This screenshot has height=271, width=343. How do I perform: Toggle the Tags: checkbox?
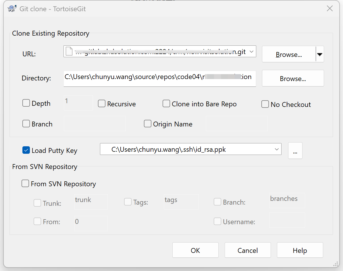pos(128,202)
